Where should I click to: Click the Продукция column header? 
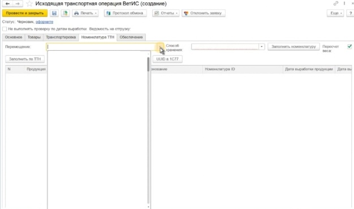(x=36, y=69)
